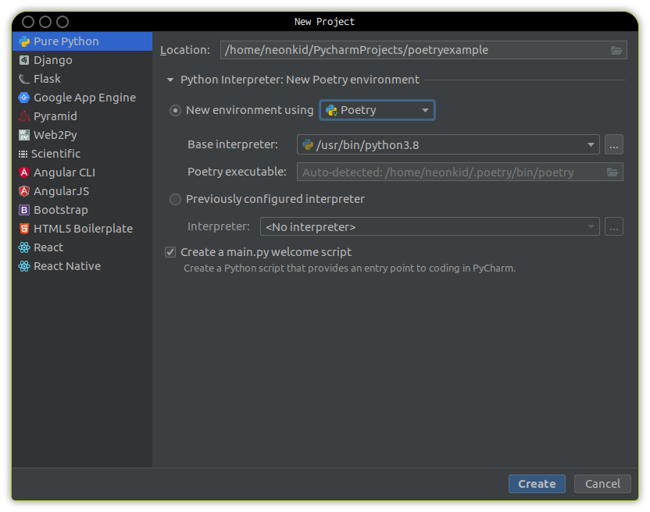The height and width of the screenshot is (512, 650).
Task: Click the Create button
Action: click(x=537, y=484)
